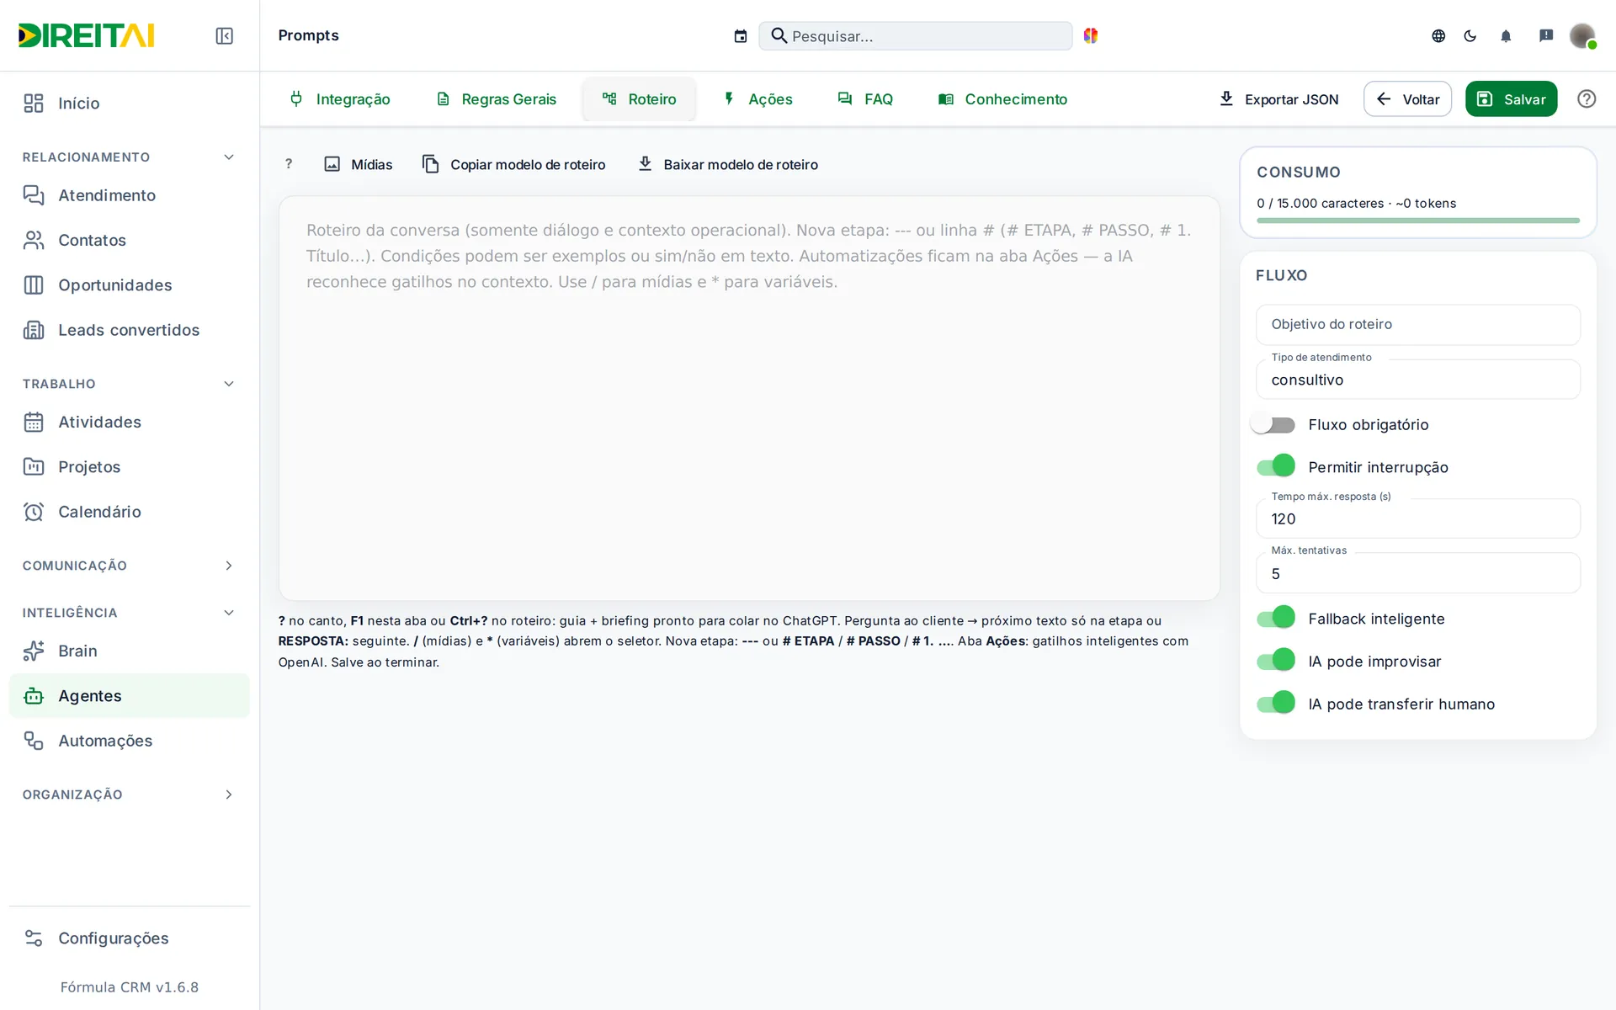1616x1010 pixels.
Task: Open Tipo de atendimento dropdown
Action: (1418, 380)
